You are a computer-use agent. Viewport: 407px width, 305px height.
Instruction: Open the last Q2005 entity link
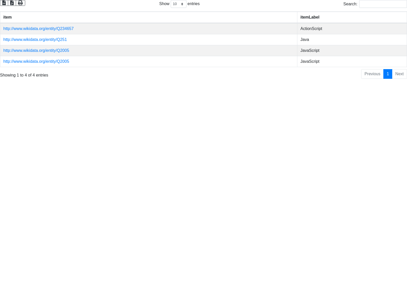(36, 62)
